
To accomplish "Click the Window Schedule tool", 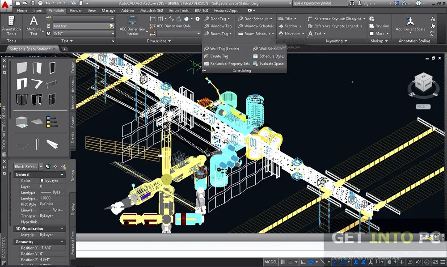I will pyautogui.click(x=256, y=26).
